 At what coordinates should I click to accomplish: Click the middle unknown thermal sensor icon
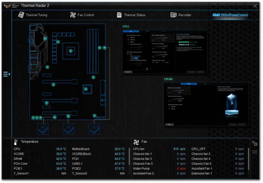click(x=69, y=129)
